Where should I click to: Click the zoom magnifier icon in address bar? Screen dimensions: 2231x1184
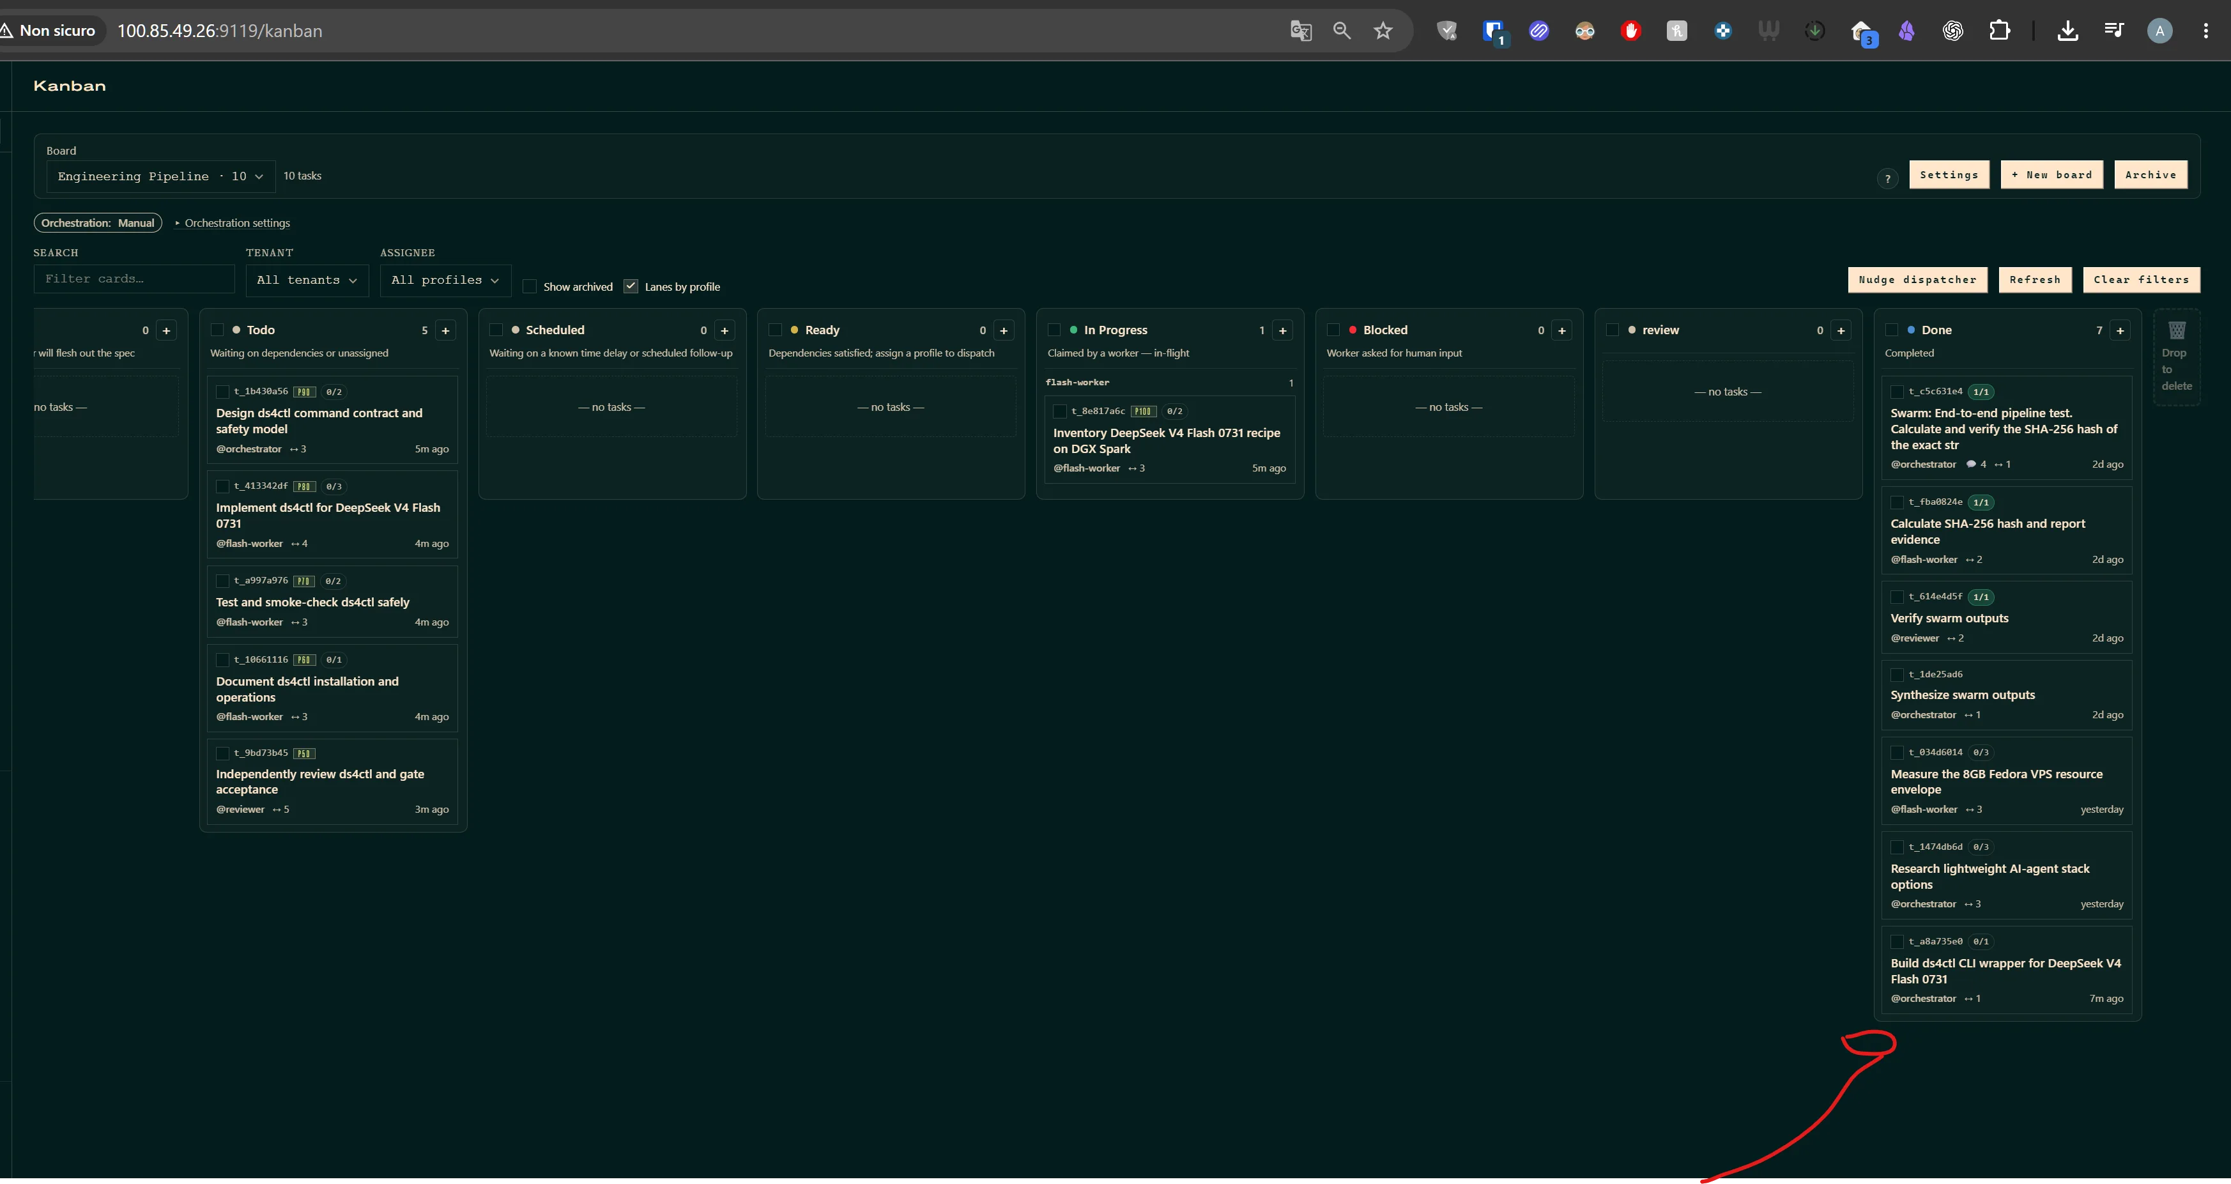click(x=1342, y=31)
